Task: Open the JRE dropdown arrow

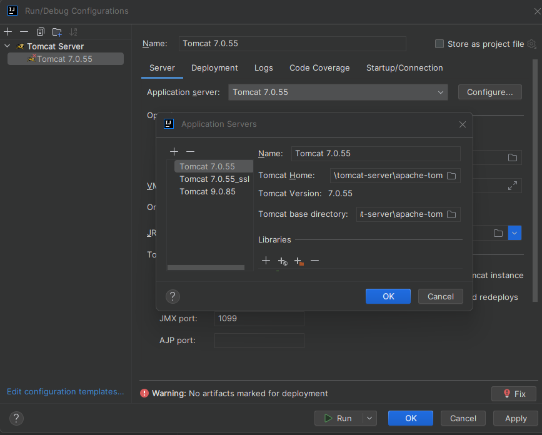Action: coord(514,233)
